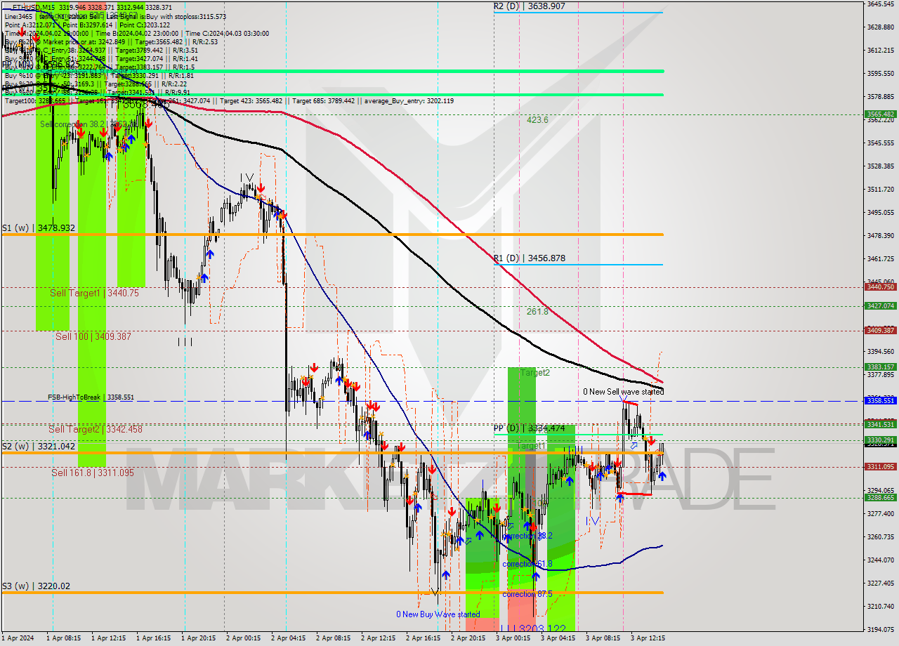Click the green 3565.482 price tag on axis
899x646 pixels.
coord(880,114)
